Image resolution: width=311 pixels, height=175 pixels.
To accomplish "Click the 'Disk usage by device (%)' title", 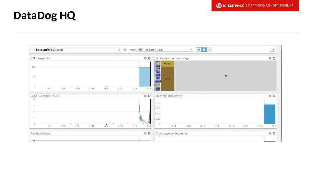I will coord(172,134).
